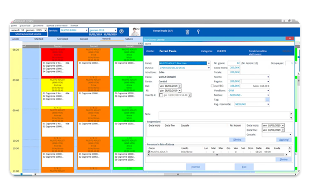Screen dimensions: 310x195
Task: Switch to the Martedì day tab
Action: coord(39,39)
